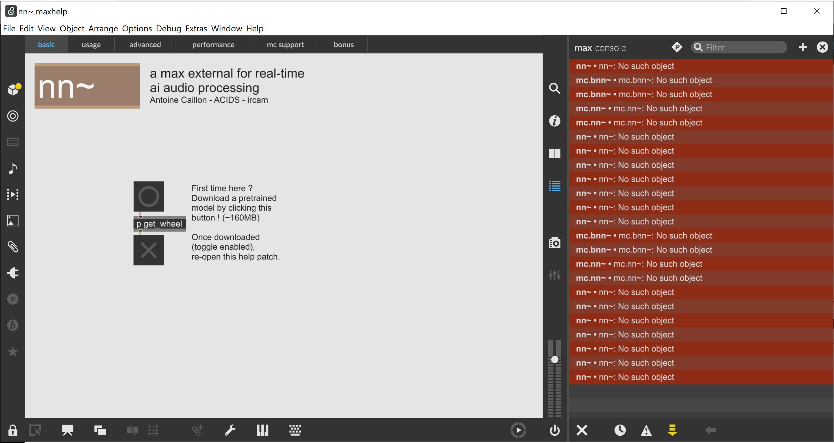Toggle presentation mode icon

click(68, 430)
